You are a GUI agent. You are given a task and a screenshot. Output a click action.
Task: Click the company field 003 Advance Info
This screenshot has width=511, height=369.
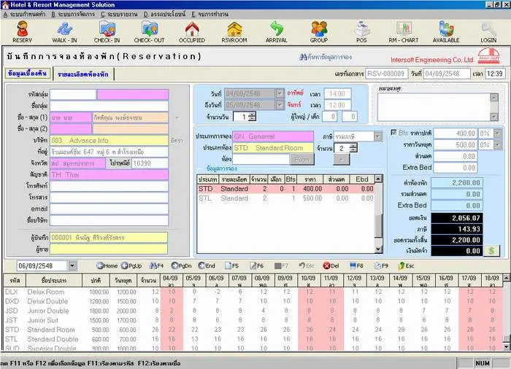click(x=109, y=140)
